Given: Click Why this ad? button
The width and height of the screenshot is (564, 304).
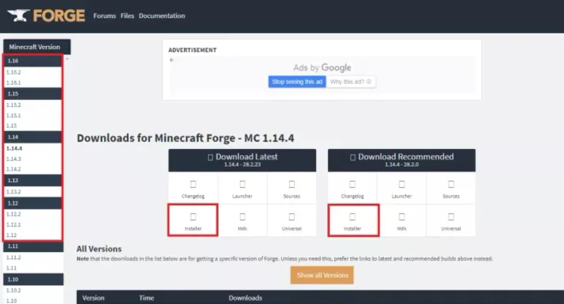Looking at the screenshot, I should click(x=351, y=82).
